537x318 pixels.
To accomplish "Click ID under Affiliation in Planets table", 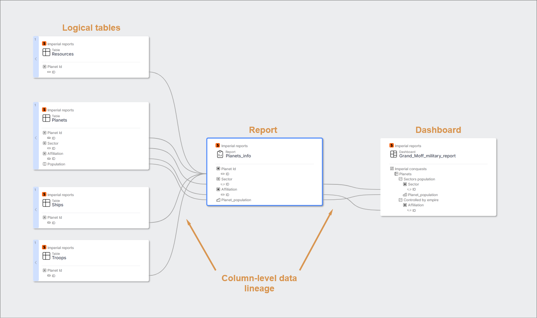I will (53, 159).
